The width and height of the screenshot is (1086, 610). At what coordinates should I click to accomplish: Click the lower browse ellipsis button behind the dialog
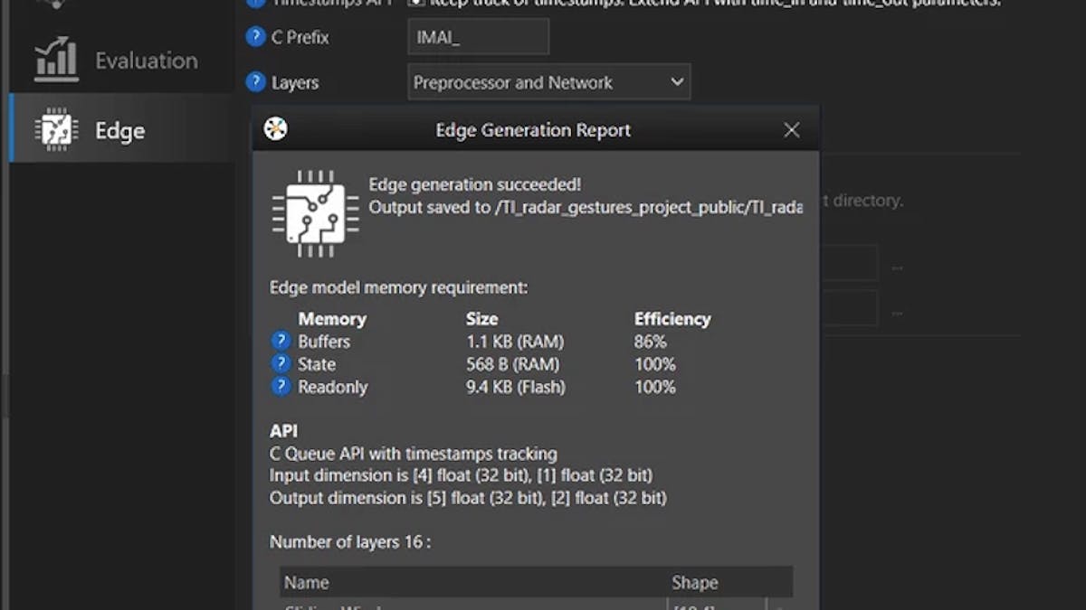point(897,313)
